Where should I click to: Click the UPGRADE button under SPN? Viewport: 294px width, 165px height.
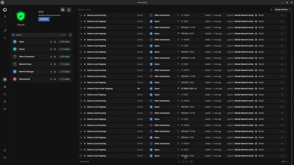pyautogui.click(x=44, y=19)
